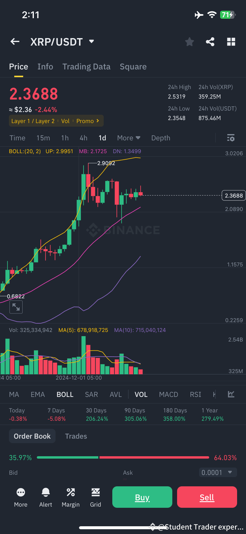
Task: Open the Trades tab
Action: pyautogui.click(x=76, y=436)
